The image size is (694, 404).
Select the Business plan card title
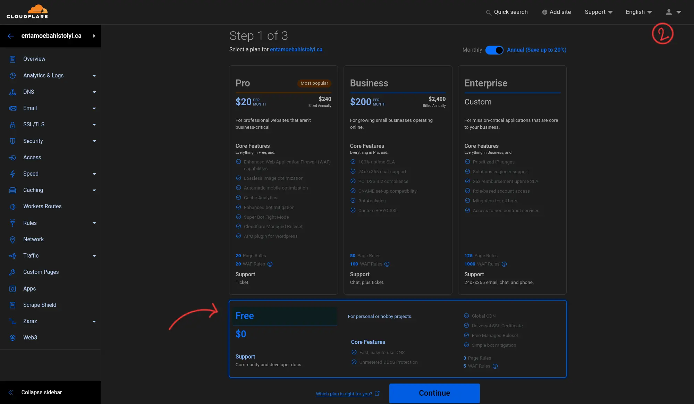369,83
